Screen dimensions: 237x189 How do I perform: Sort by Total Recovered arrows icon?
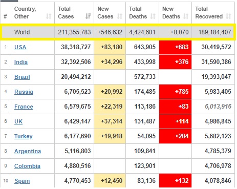point(228,16)
